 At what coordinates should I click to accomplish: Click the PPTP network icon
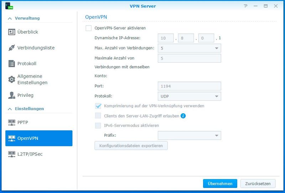pos(12,122)
